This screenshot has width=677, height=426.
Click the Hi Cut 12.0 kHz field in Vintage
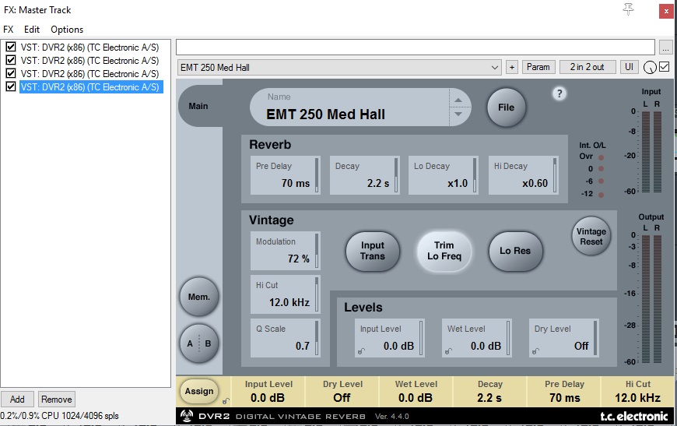click(x=286, y=294)
